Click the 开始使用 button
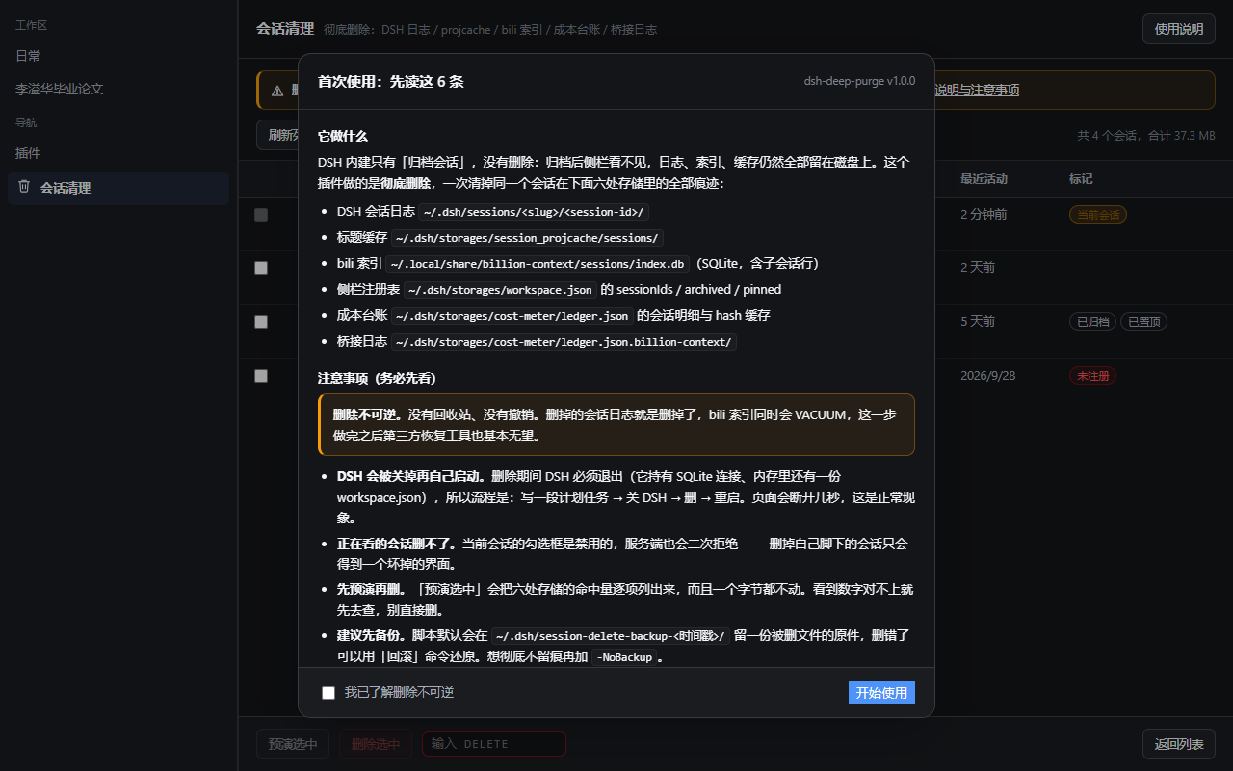The image size is (1233, 771). point(881,693)
